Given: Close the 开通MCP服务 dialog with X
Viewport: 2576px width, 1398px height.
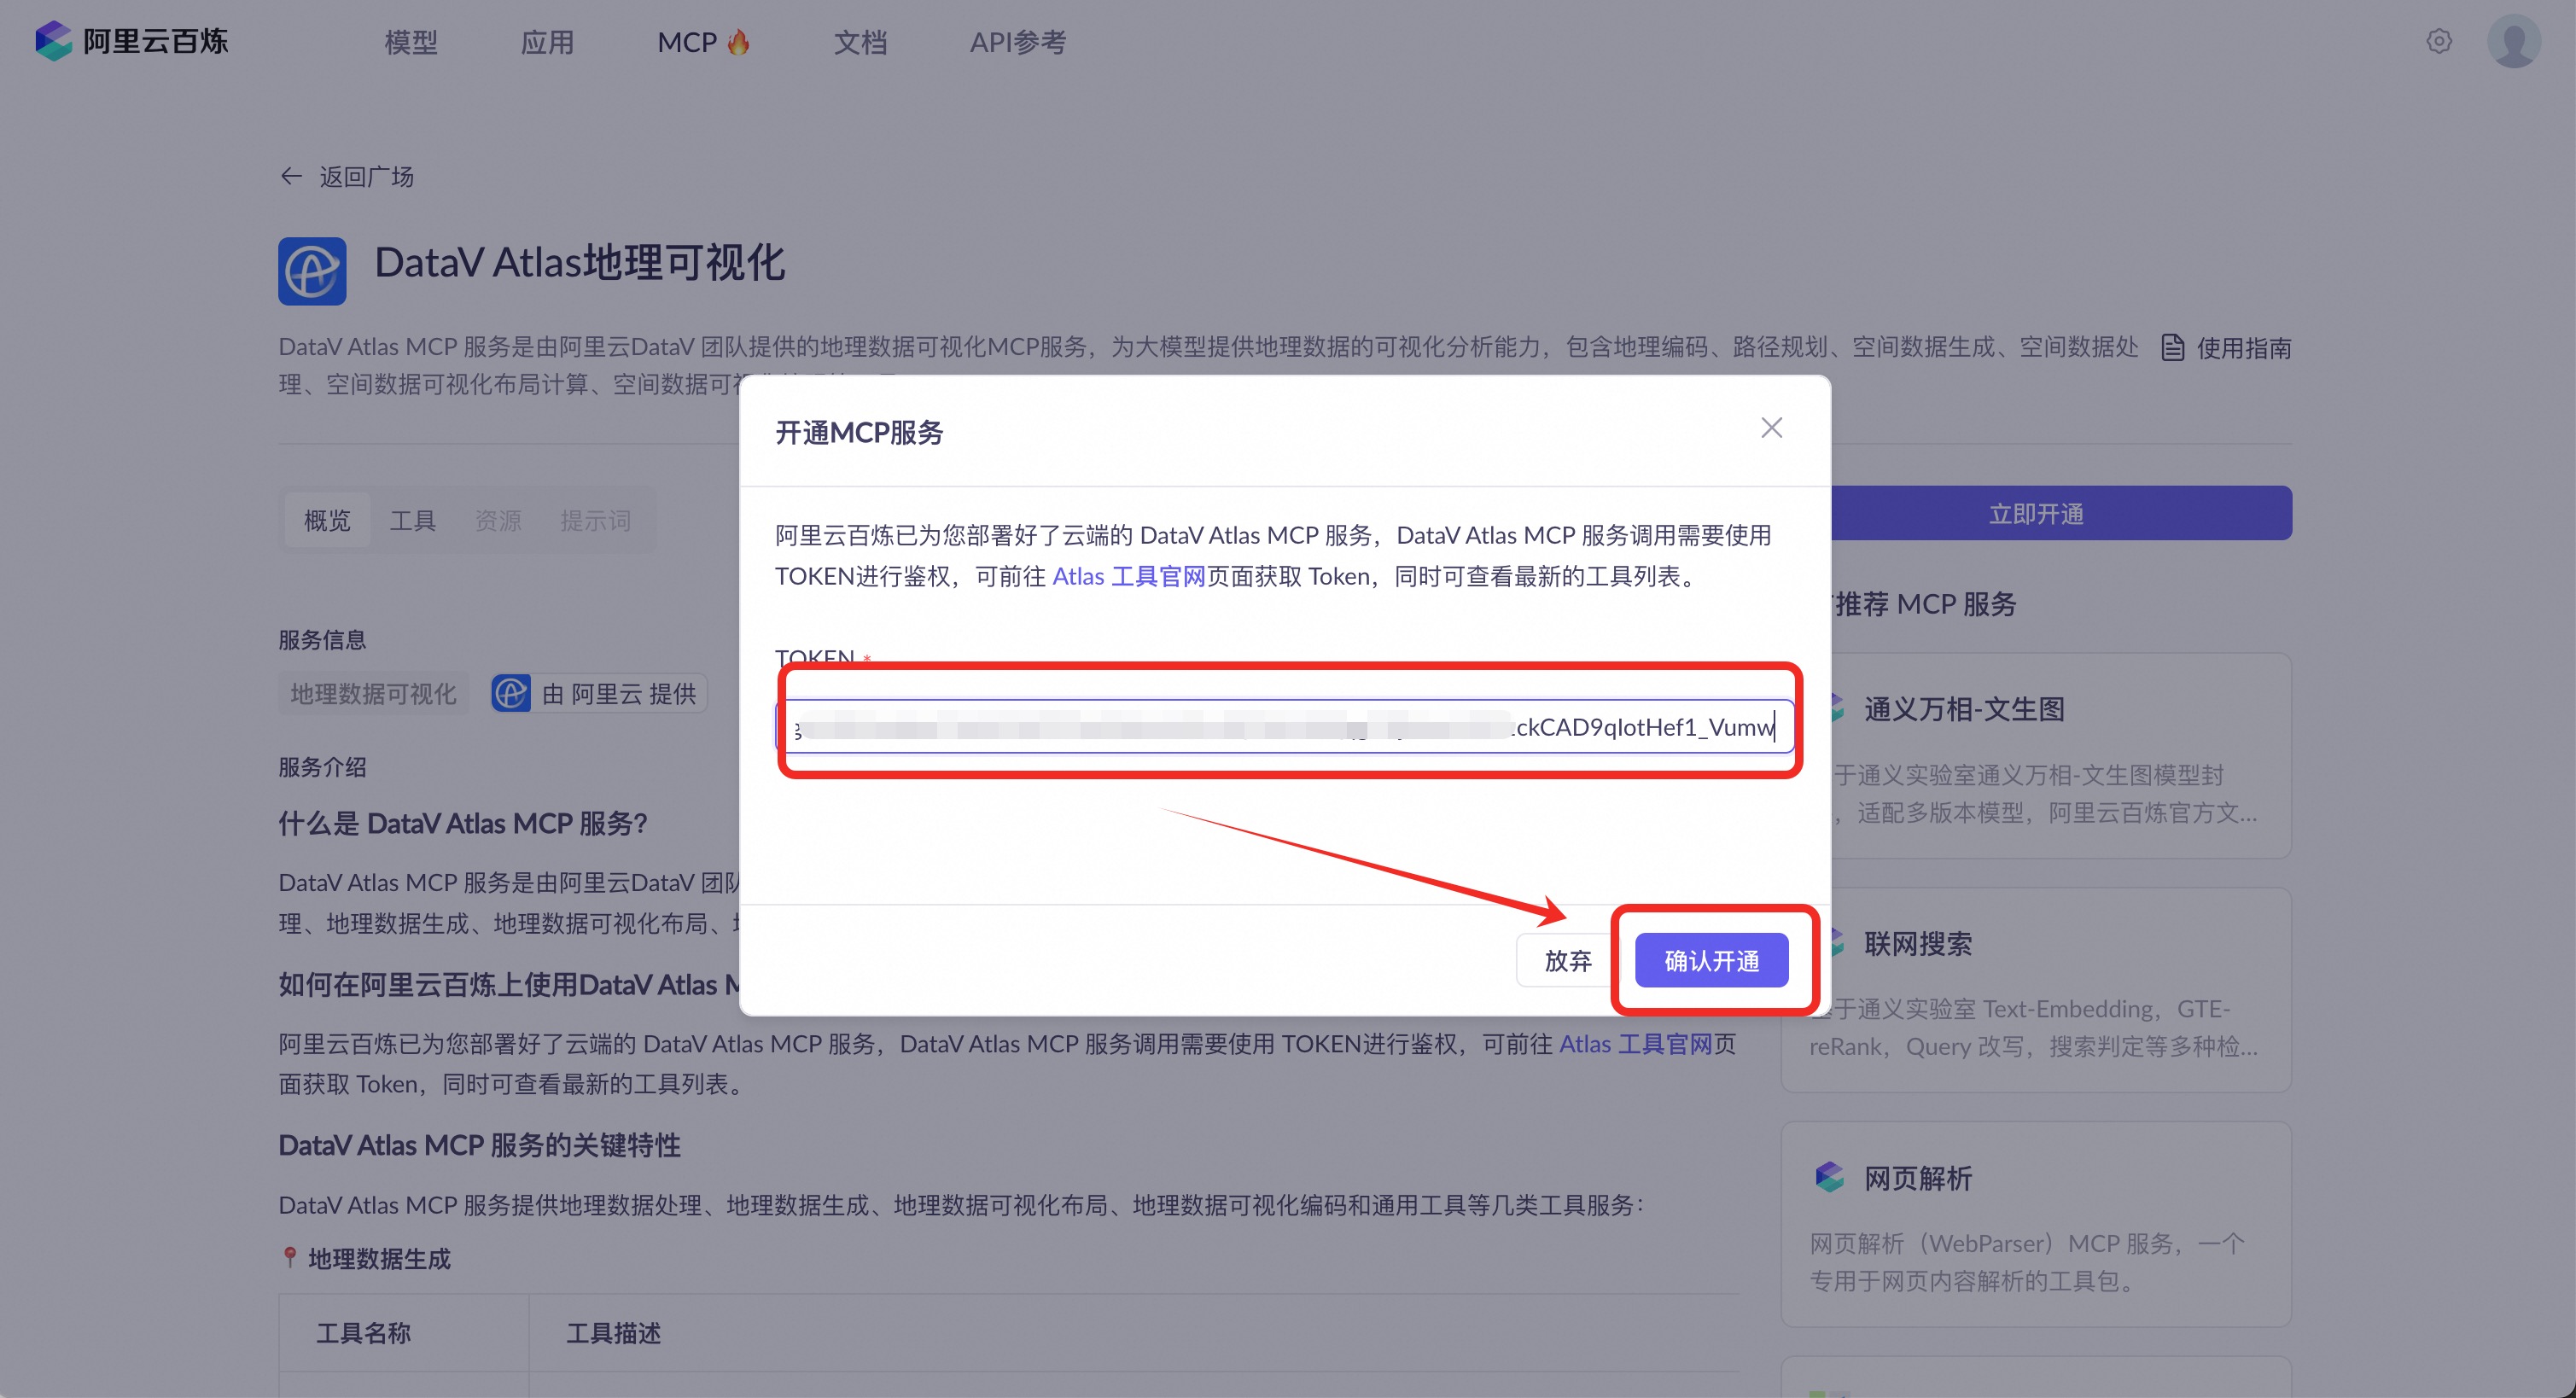Looking at the screenshot, I should pyautogui.click(x=1771, y=428).
